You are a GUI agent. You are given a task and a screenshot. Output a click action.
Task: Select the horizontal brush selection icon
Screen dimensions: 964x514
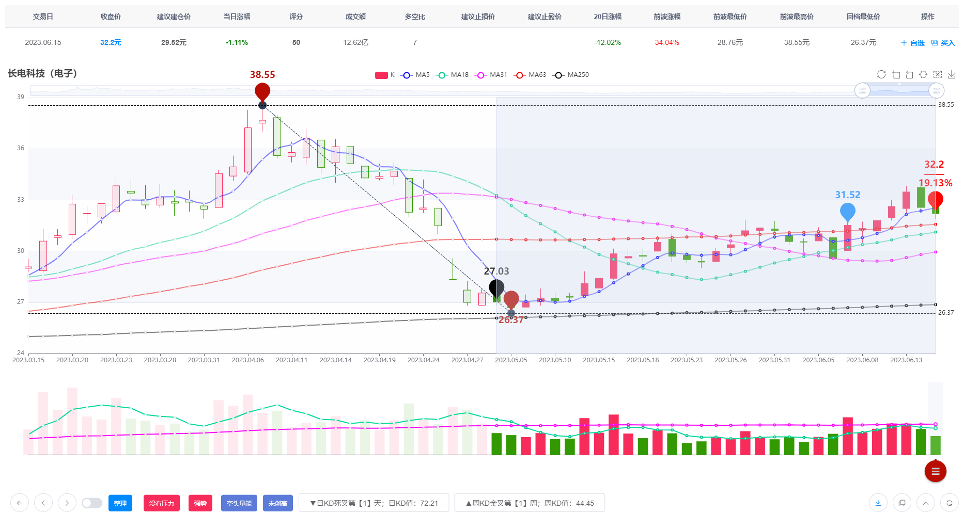[923, 74]
